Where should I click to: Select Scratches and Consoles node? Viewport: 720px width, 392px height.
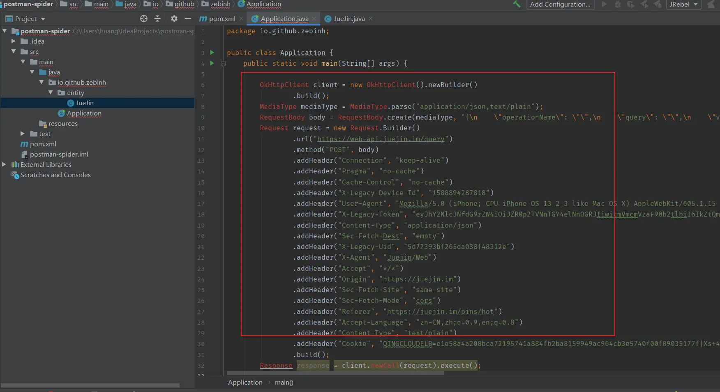(x=55, y=175)
